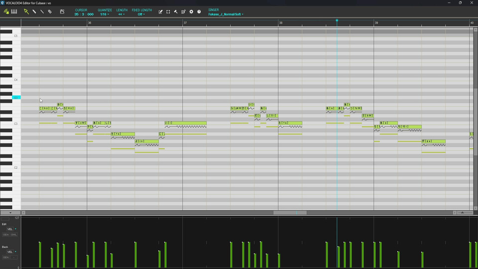Image resolution: width=478 pixels, height=269 pixels.
Task: Select the eraser tool
Action: (50, 11)
